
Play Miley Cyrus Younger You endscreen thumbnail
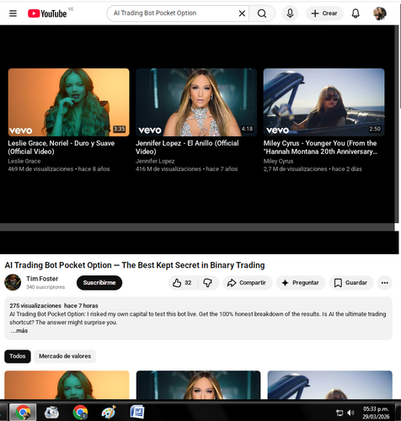323,102
